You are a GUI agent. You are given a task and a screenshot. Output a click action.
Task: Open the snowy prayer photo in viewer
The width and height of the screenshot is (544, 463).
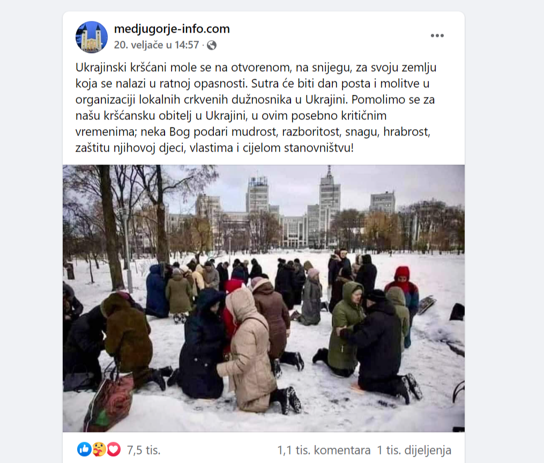pyautogui.click(x=264, y=298)
